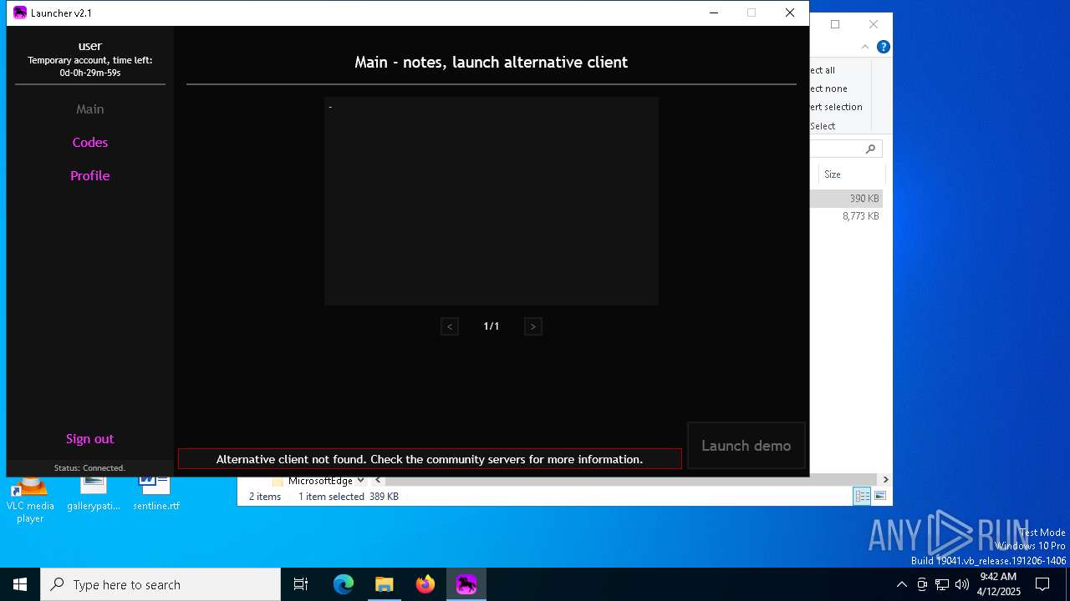
Task: Click File Explorer horizontal scrollbar right arrow
Action: point(885,480)
